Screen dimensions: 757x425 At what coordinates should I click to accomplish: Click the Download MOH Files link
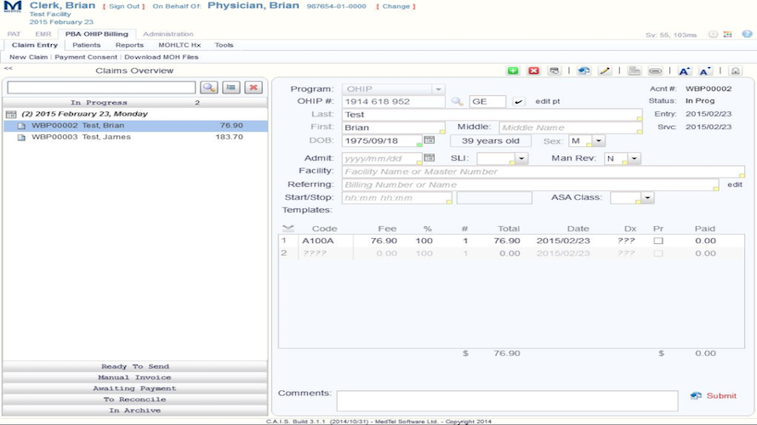click(162, 57)
